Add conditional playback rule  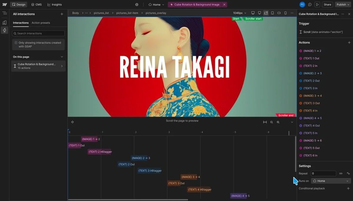(x=349, y=188)
